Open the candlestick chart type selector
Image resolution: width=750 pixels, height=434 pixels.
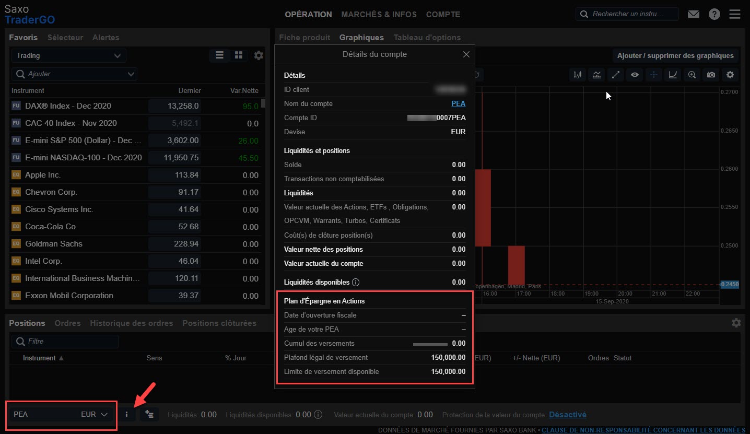577,75
